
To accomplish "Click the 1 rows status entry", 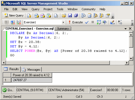I will tap(127, 90).
